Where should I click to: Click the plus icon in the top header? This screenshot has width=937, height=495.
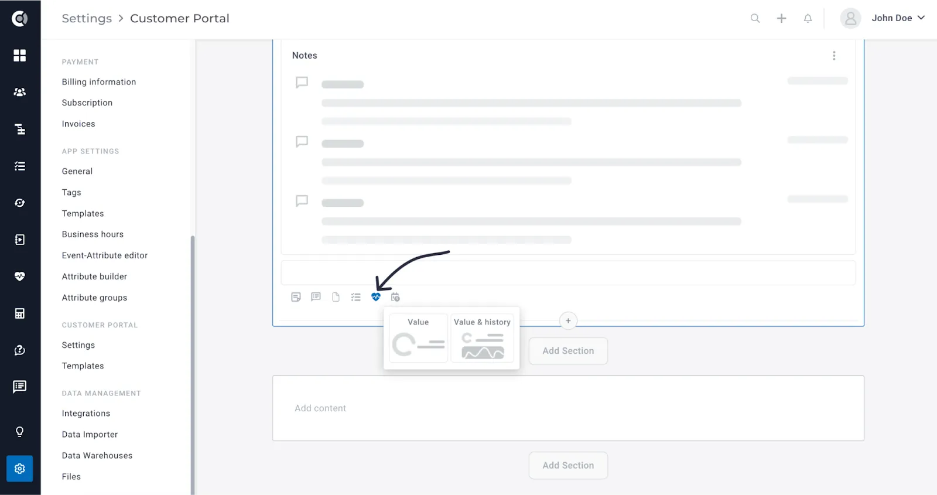(x=782, y=18)
